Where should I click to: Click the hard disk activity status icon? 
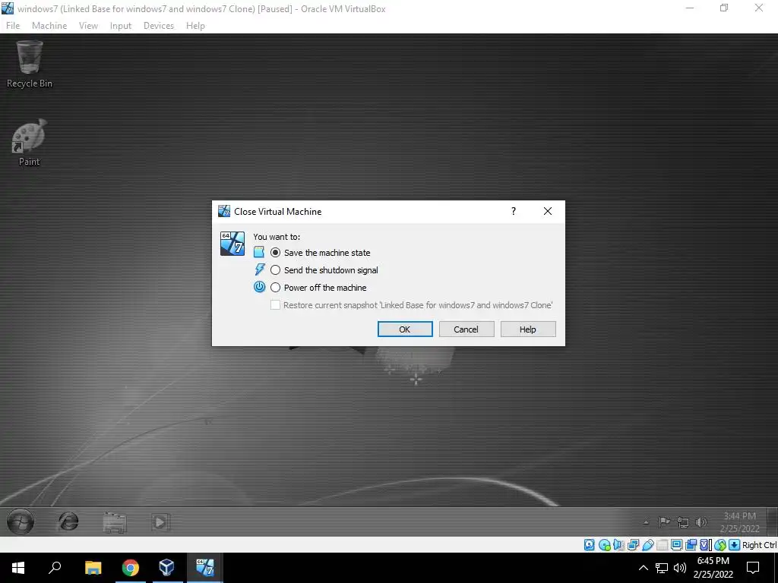click(x=589, y=545)
